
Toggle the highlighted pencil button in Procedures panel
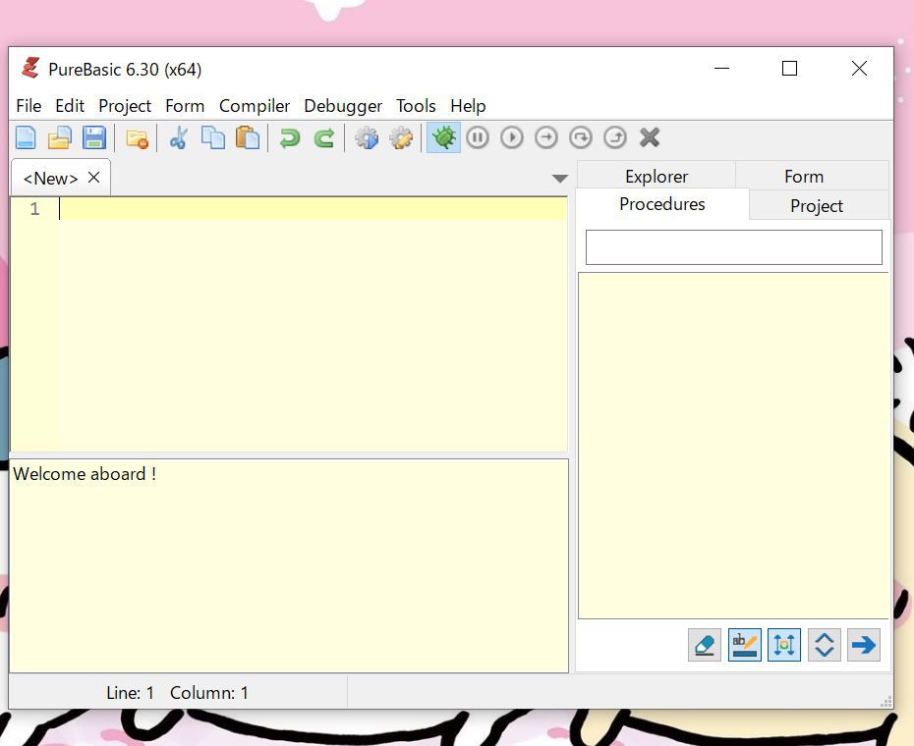pyautogui.click(x=745, y=645)
